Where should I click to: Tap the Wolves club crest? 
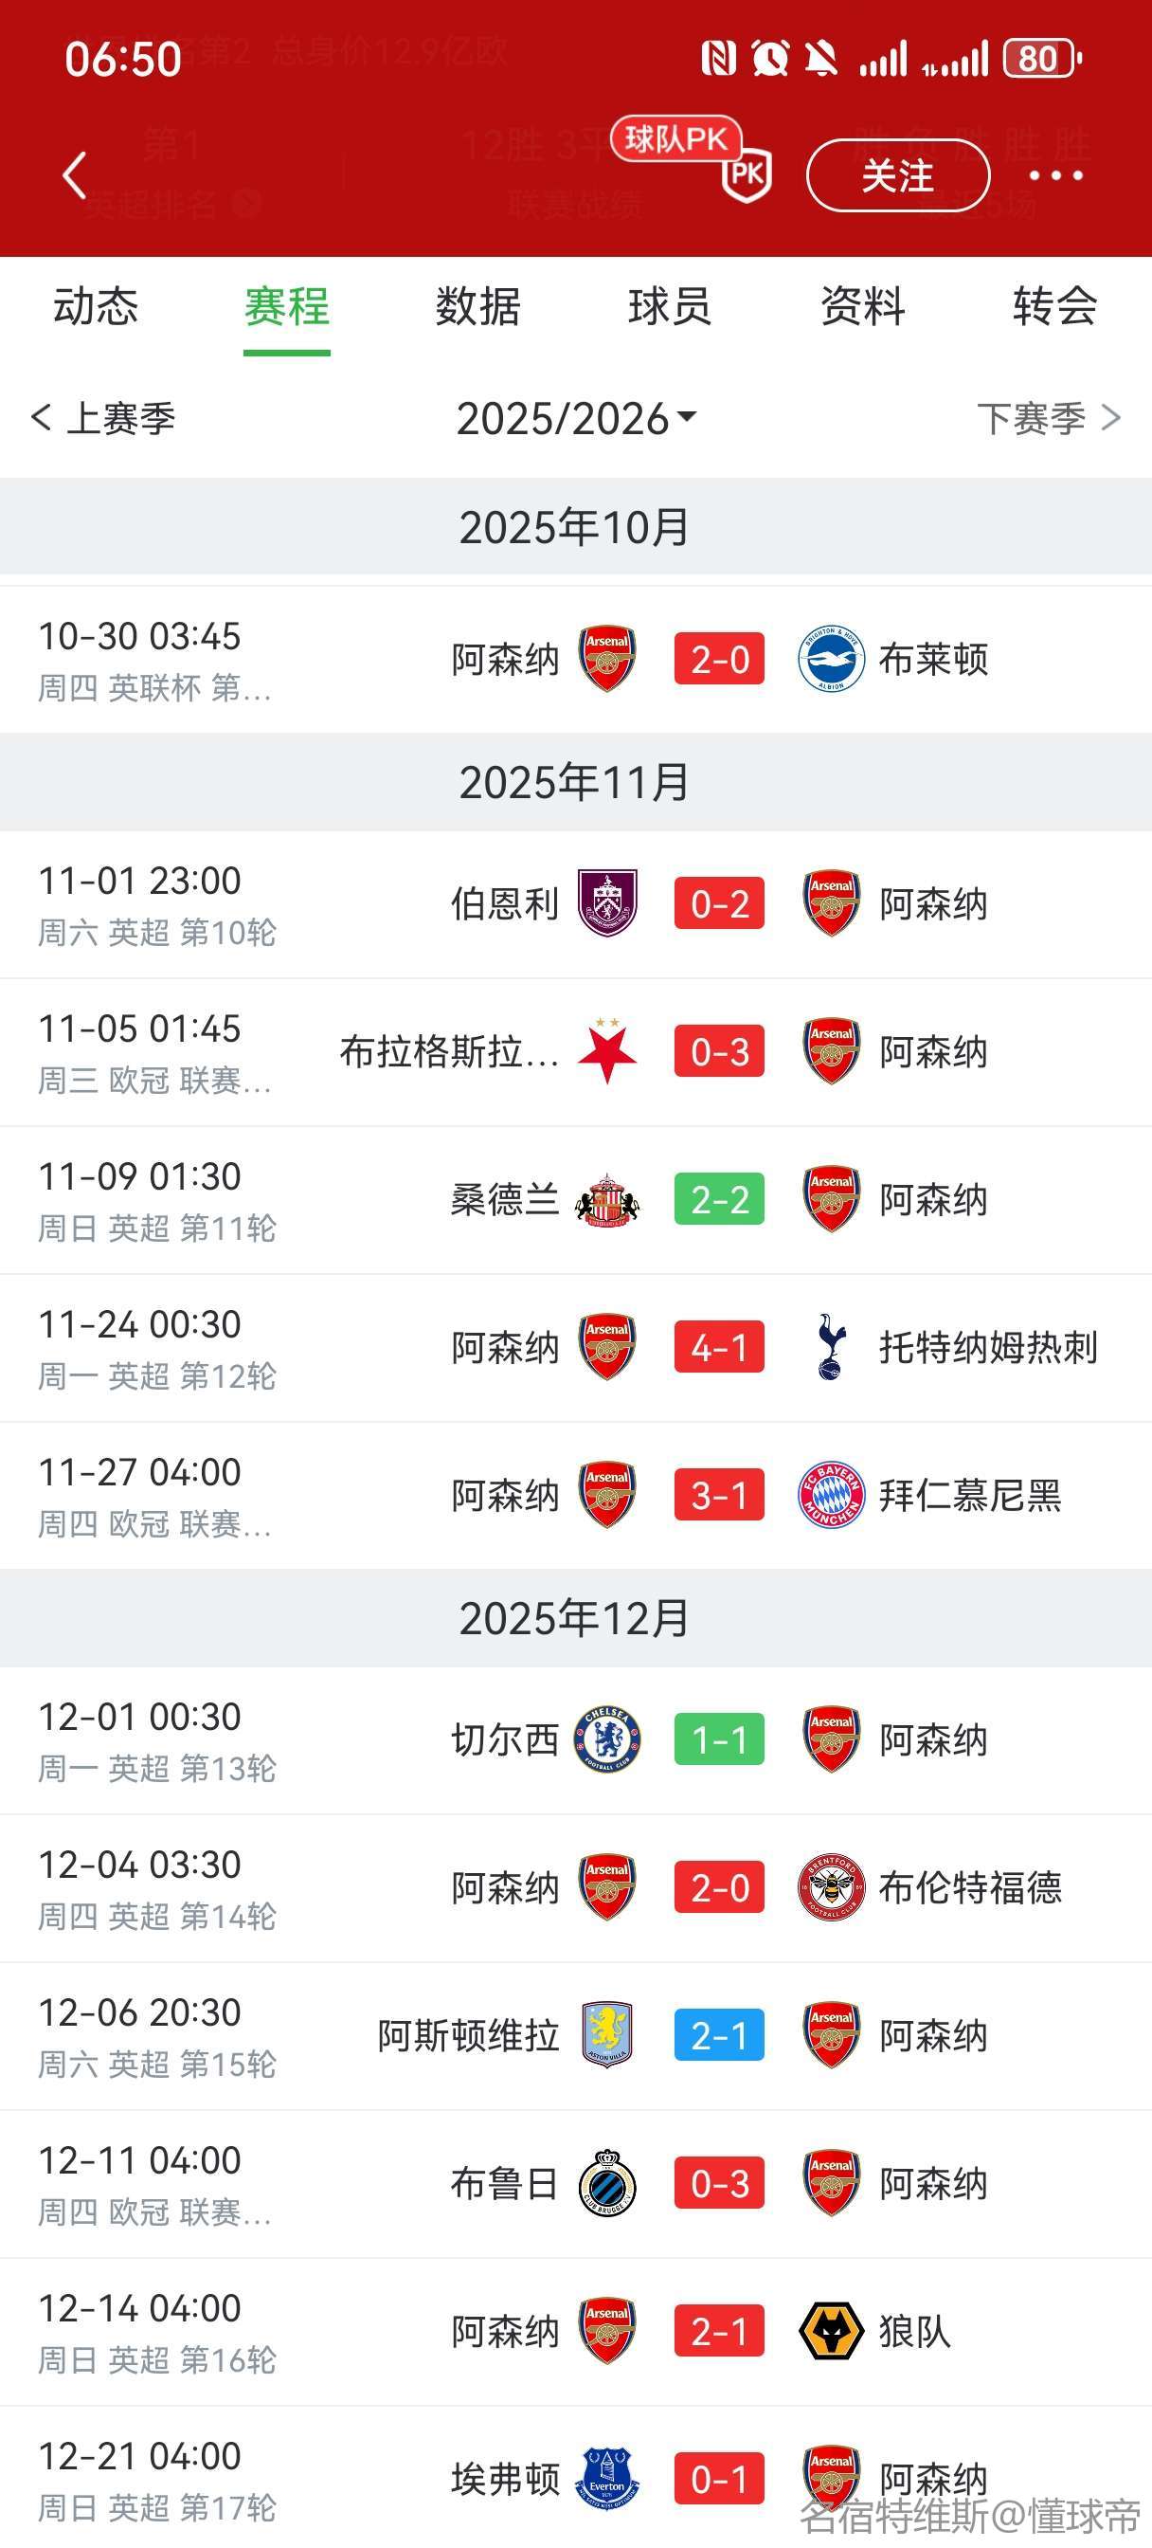coord(831,2331)
